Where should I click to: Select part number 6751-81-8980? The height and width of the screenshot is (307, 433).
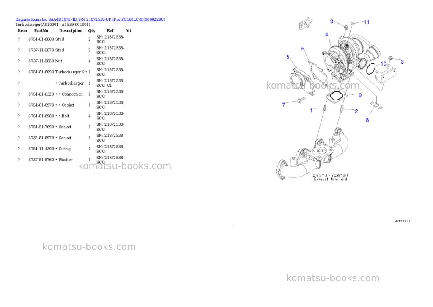point(41,116)
